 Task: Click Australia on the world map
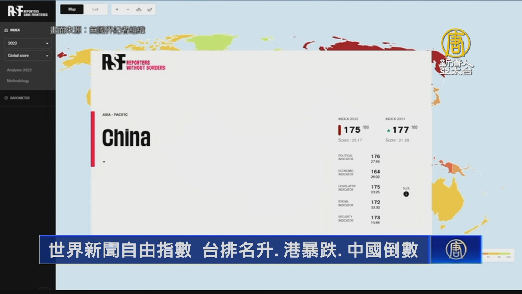tap(447, 201)
